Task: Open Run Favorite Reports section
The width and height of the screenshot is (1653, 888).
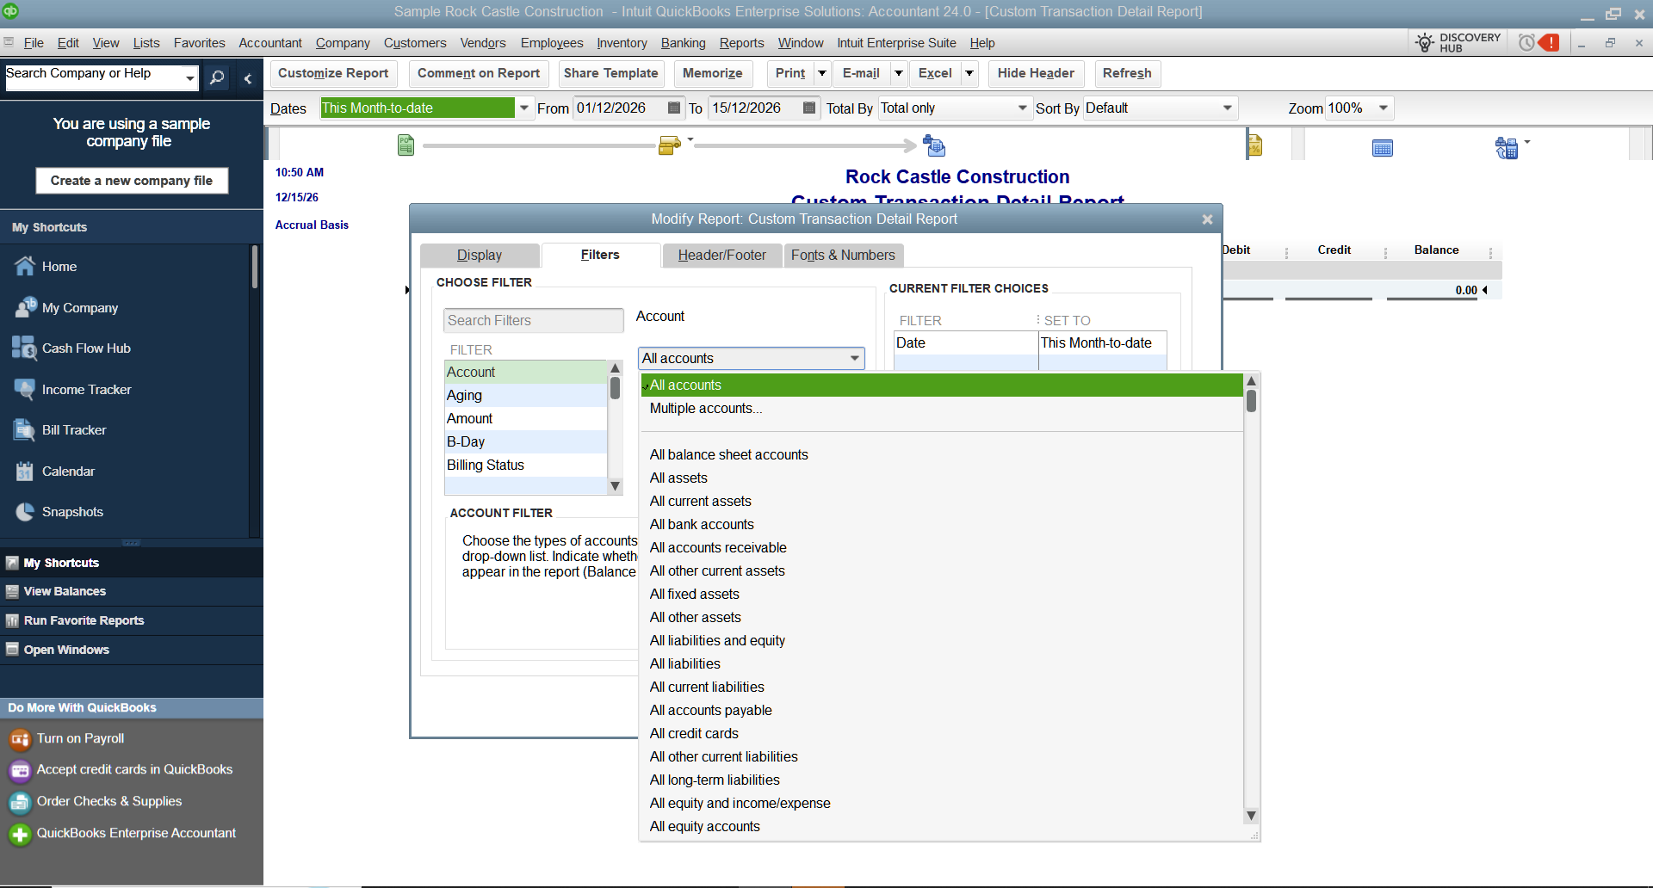Action: 84,621
